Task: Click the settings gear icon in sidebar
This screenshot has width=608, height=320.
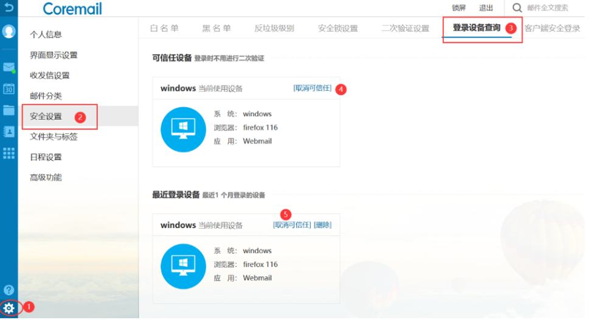Action: pyautogui.click(x=9, y=308)
